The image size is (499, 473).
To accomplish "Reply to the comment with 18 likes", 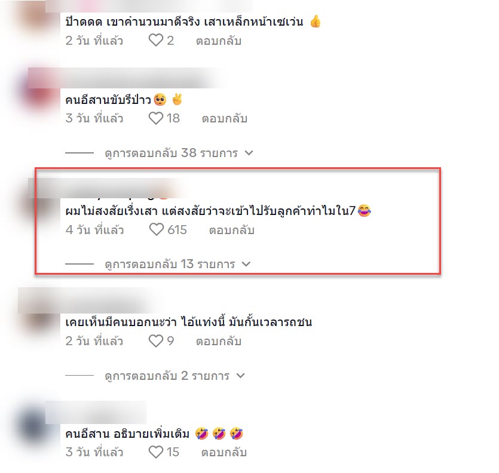I will (224, 119).
